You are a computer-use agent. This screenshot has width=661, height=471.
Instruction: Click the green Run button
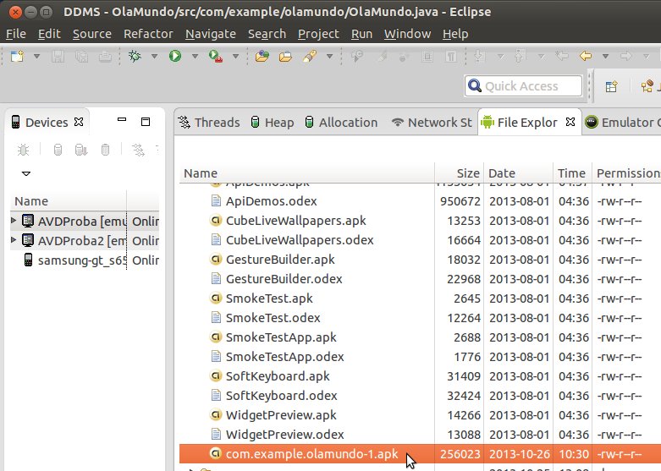(175, 56)
